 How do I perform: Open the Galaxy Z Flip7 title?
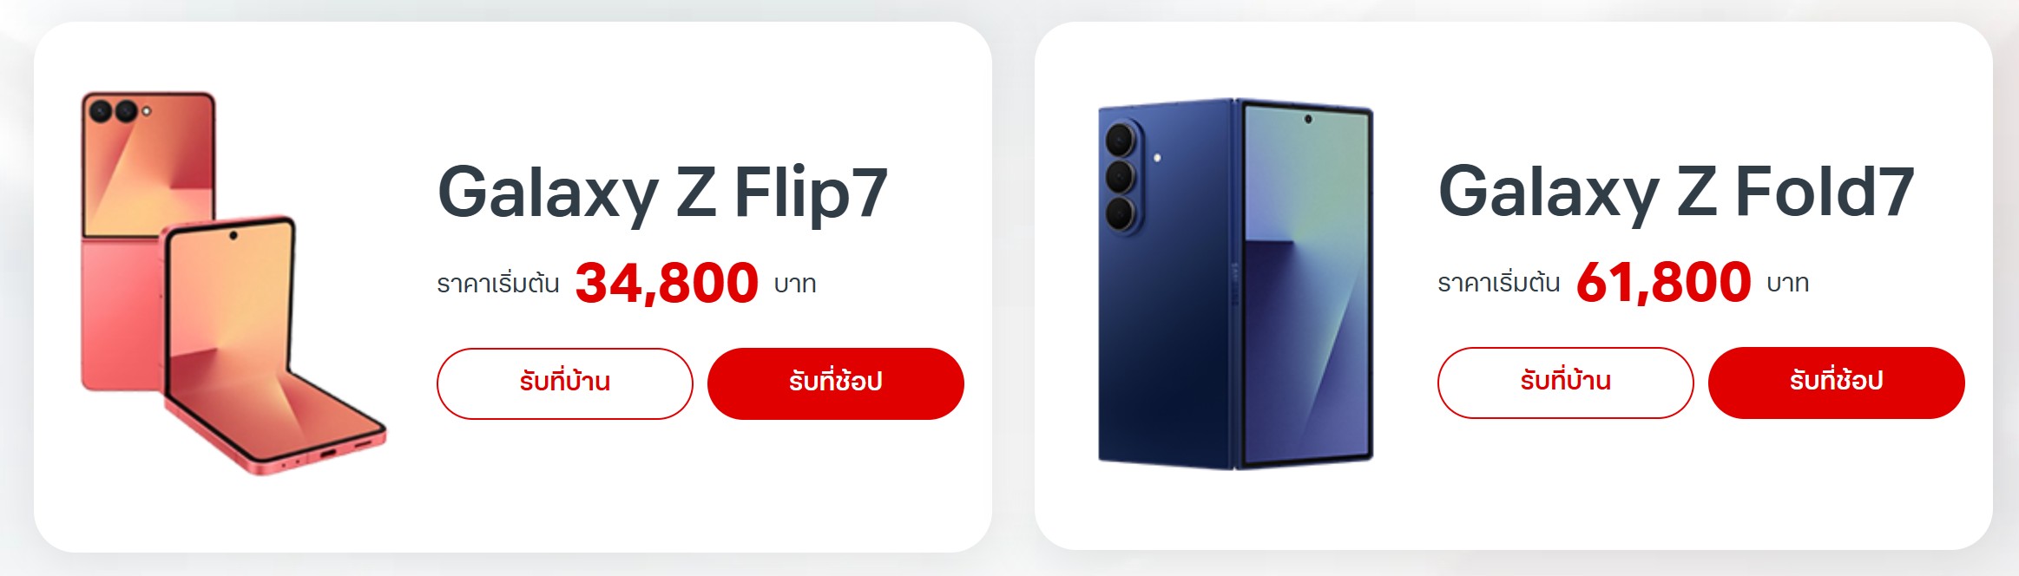(x=663, y=193)
